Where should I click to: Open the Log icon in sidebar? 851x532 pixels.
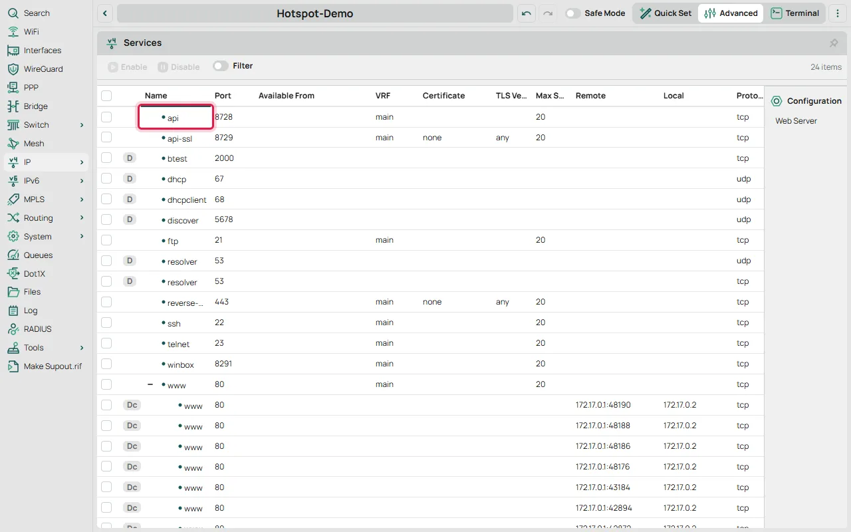(13, 311)
